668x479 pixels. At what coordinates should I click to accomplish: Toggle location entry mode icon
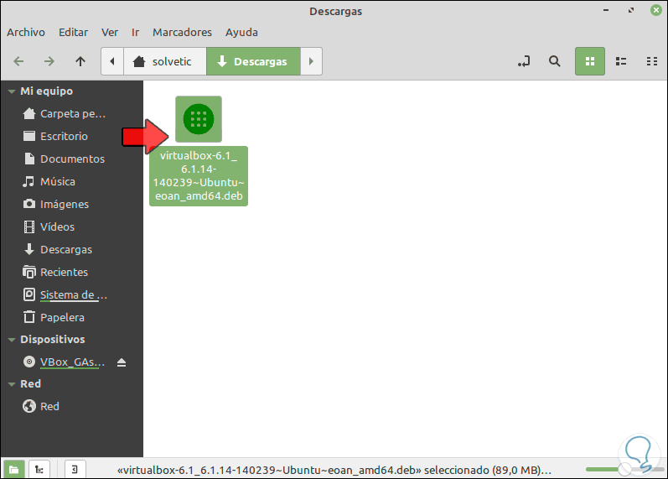click(x=524, y=61)
